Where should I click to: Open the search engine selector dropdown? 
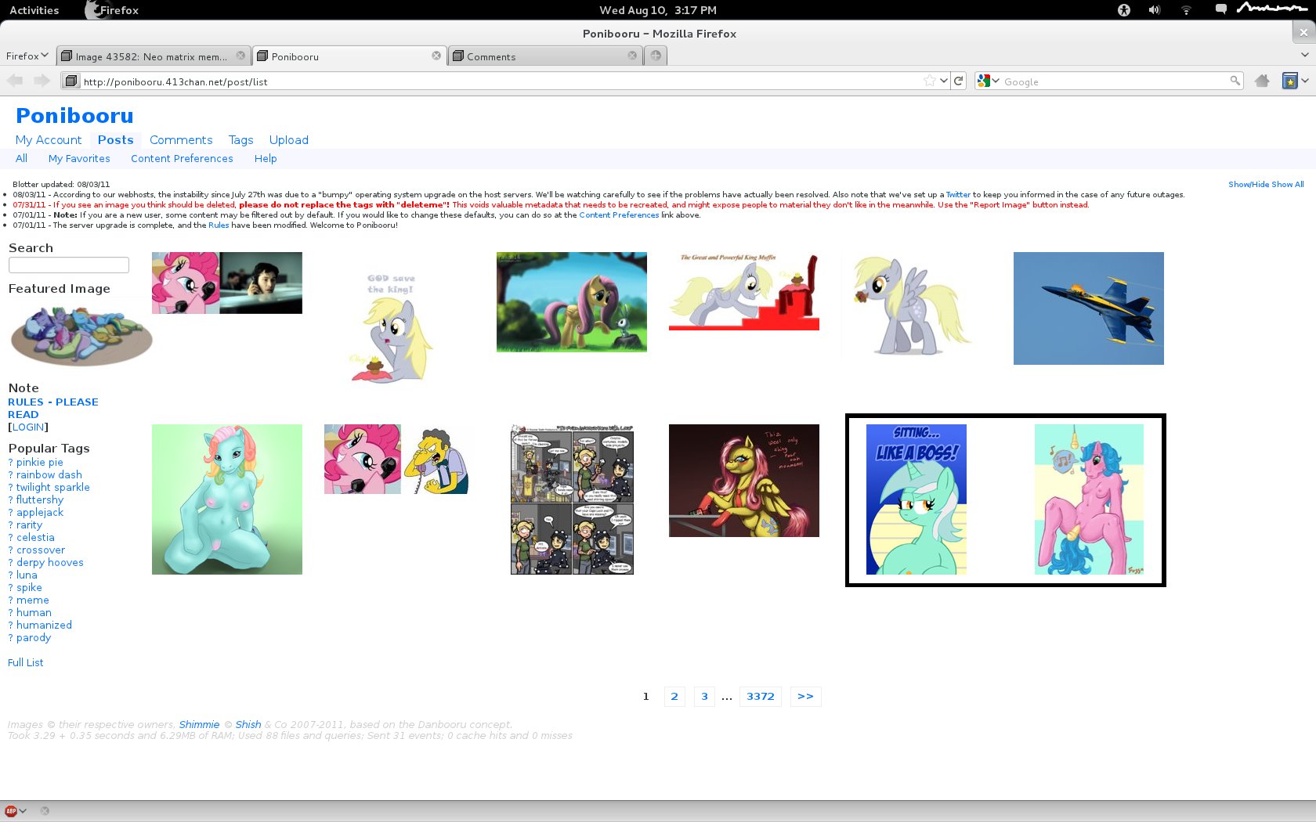point(989,81)
